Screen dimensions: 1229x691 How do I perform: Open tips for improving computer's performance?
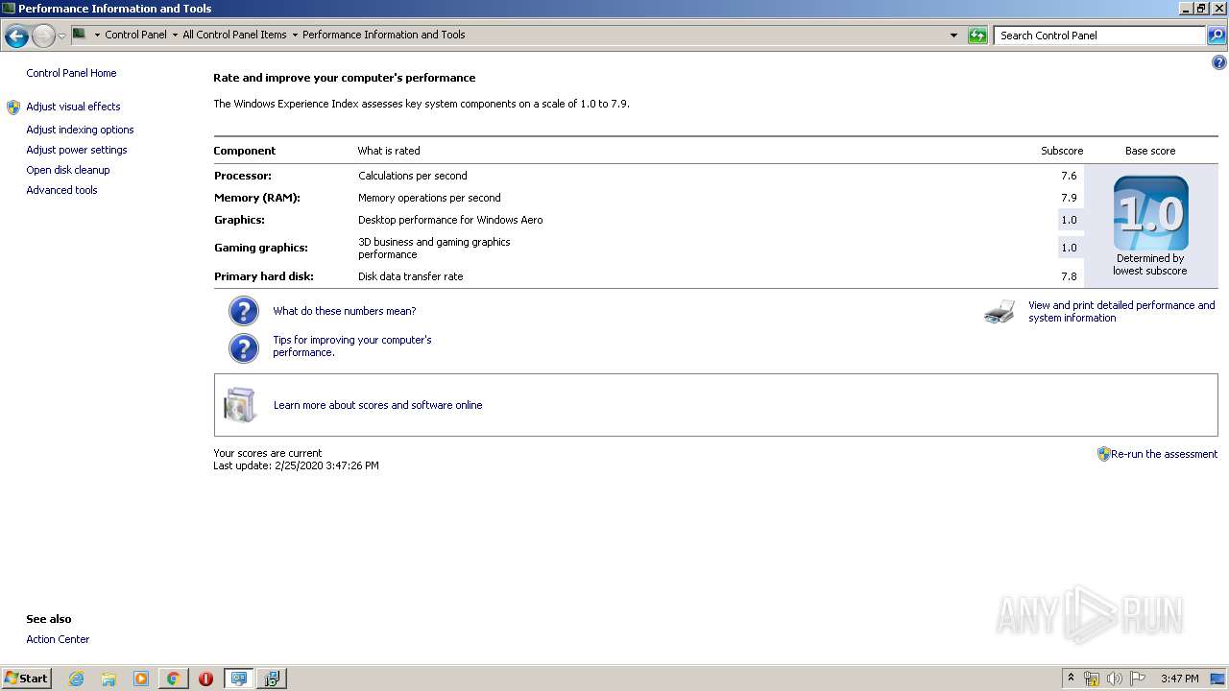point(352,345)
